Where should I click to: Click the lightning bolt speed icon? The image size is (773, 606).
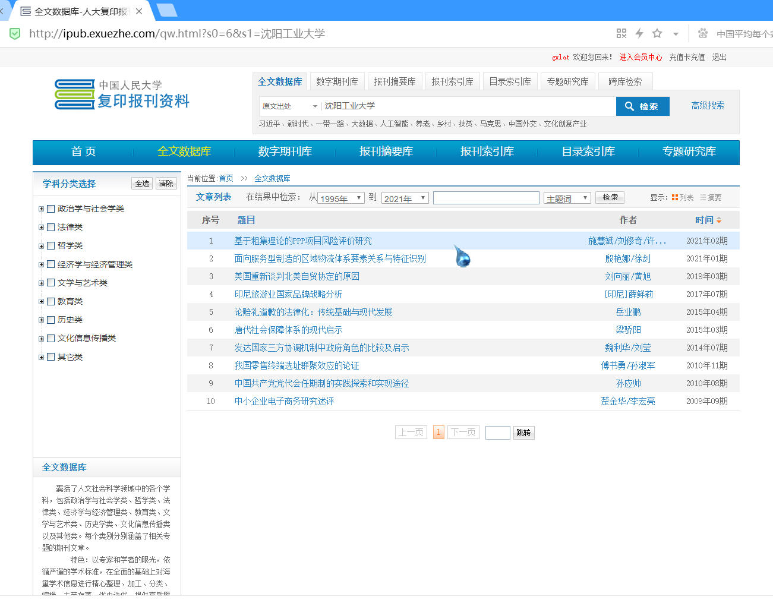tap(639, 33)
